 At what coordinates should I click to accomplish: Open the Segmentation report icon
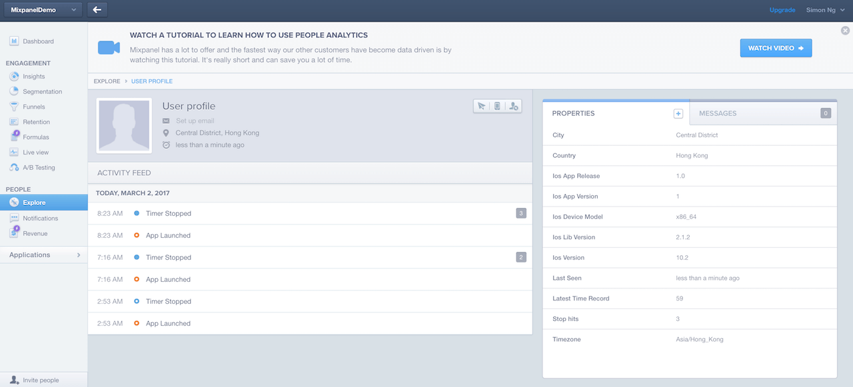tap(14, 91)
